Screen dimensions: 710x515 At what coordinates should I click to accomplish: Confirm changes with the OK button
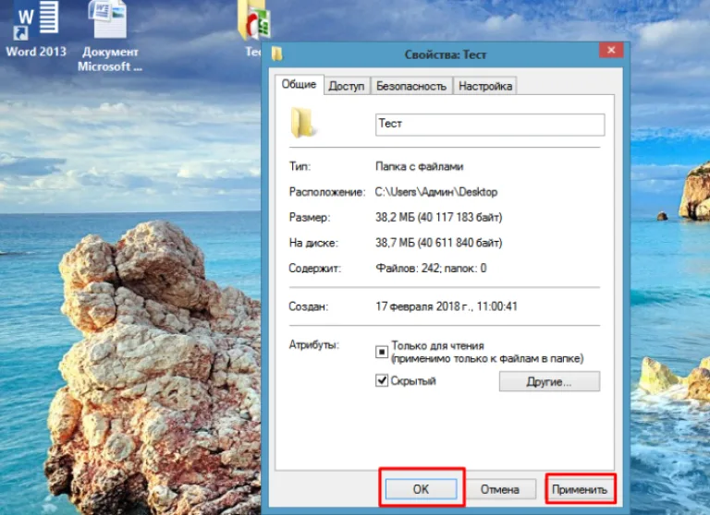(421, 489)
